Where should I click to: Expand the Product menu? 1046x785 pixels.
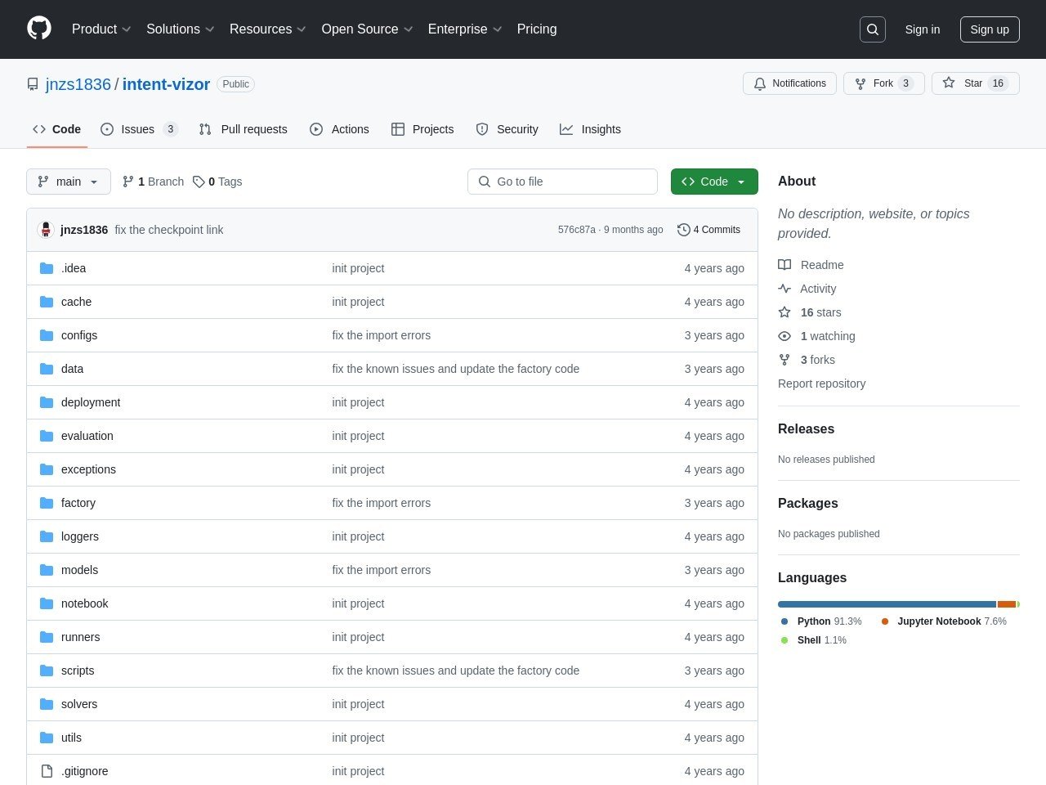[x=101, y=29]
